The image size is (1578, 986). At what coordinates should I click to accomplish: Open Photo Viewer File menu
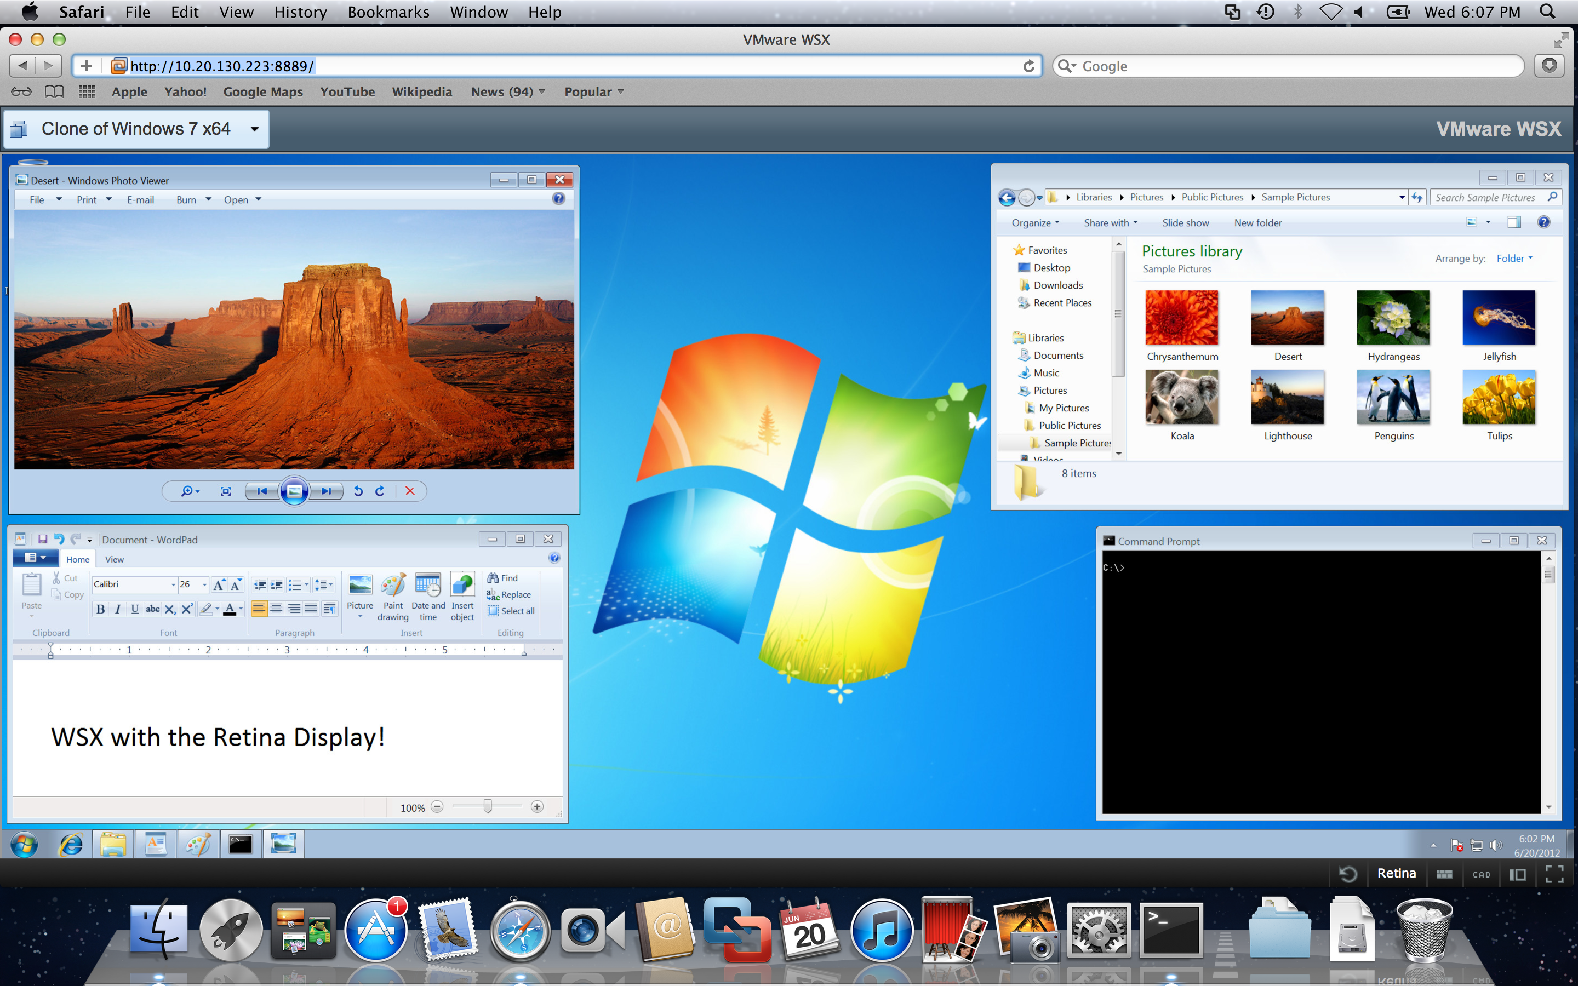point(45,199)
